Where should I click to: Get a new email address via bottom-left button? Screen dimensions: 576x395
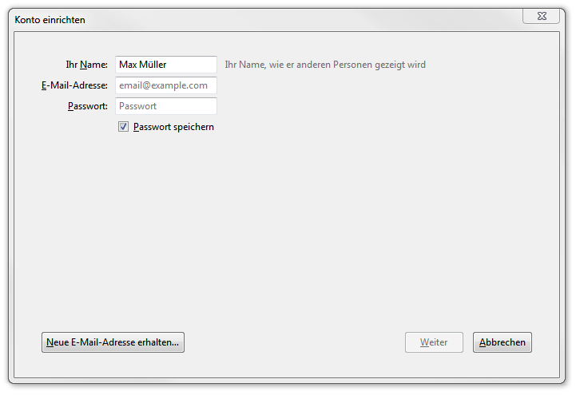click(x=113, y=342)
